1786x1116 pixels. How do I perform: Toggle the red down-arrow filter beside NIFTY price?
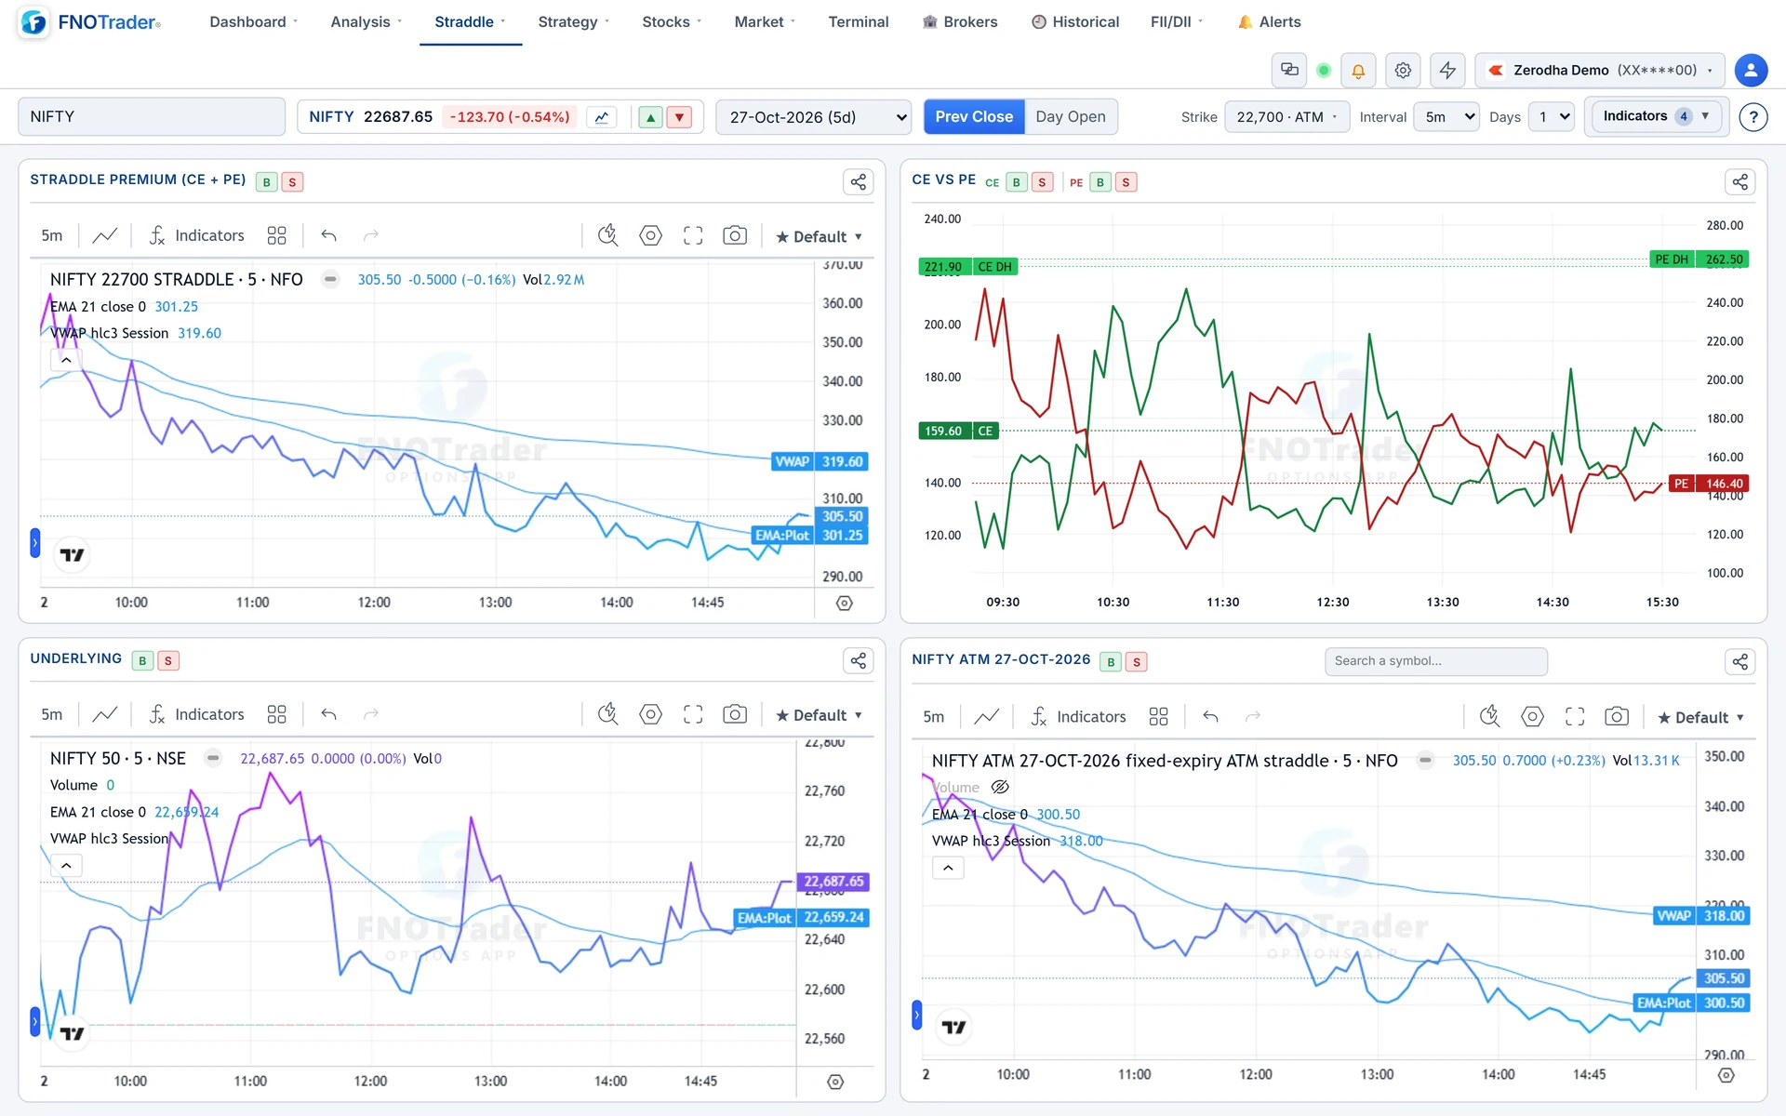point(680,117)
